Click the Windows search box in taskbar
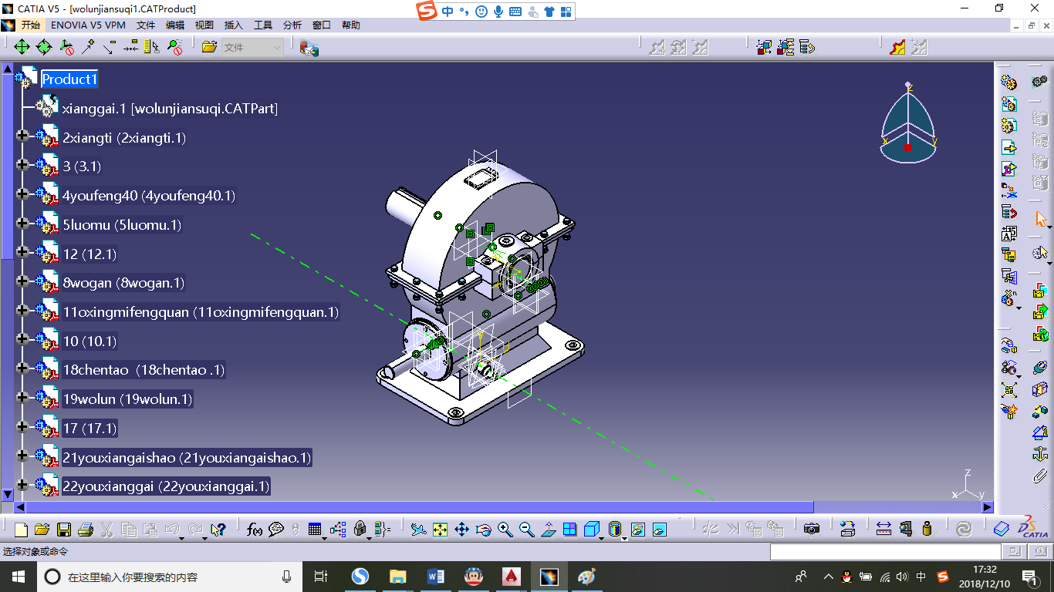1054x592 pixels. pos(170,577)
